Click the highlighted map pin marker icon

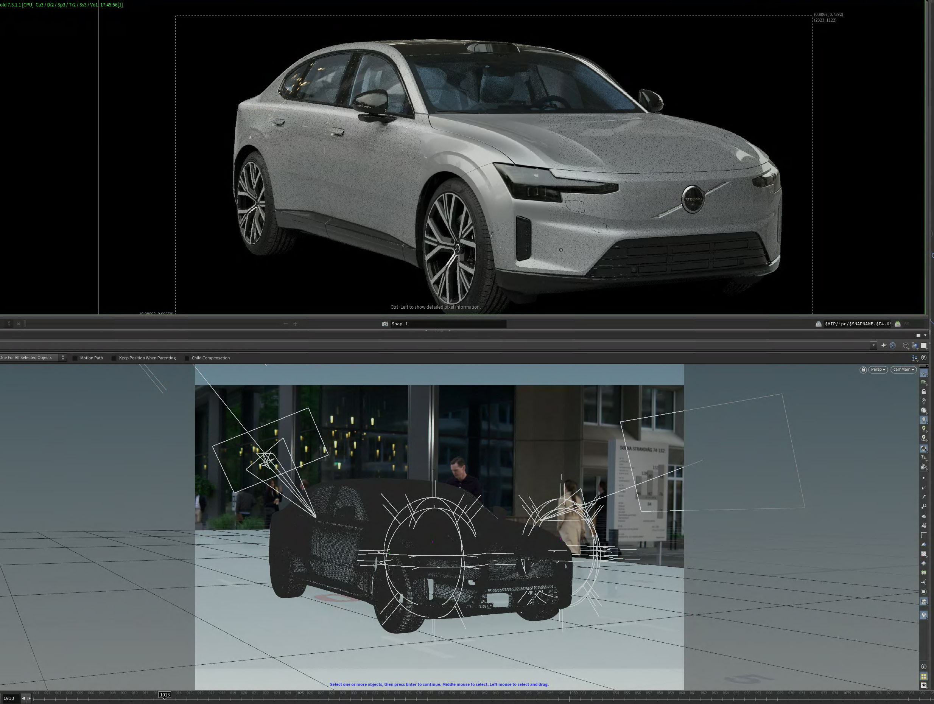tap(923, 615)
